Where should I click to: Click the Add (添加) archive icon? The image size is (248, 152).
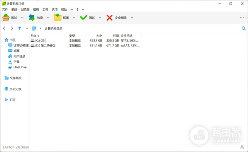6,17
